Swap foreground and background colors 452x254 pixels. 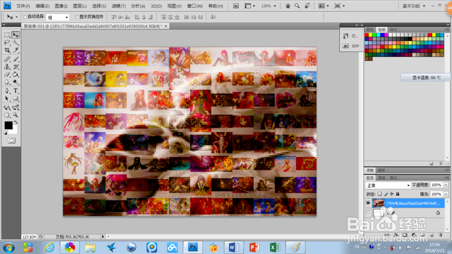coord(16,122)
